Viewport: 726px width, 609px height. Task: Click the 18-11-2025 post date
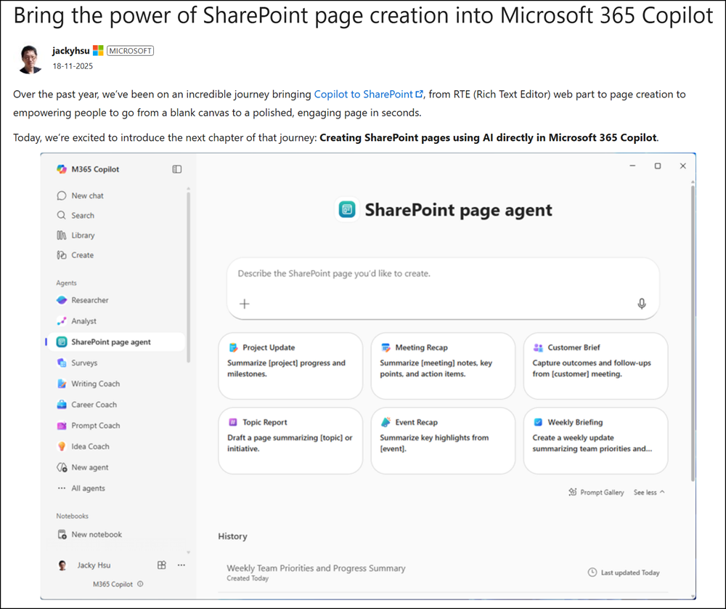[x=73, y=66]
